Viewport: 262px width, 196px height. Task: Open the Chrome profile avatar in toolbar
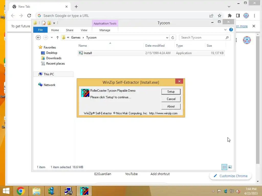[x=246, y=16]
